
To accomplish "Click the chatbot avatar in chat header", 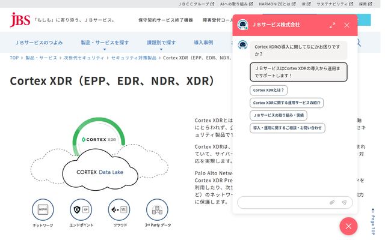I will click(x=242, y=25).
